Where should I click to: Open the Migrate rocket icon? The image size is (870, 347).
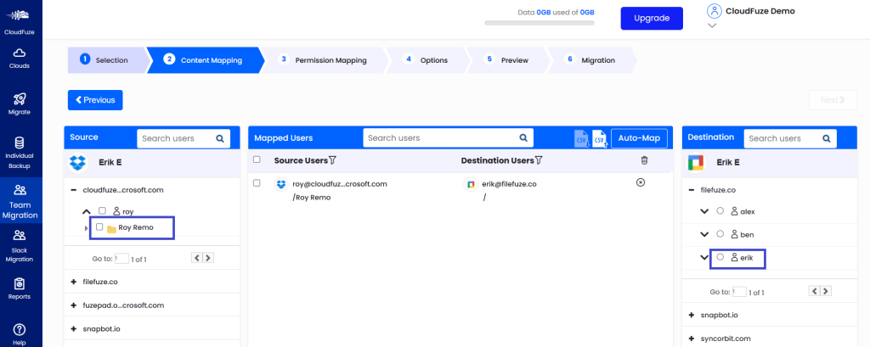pyautogui.click(x=20, y=100)
